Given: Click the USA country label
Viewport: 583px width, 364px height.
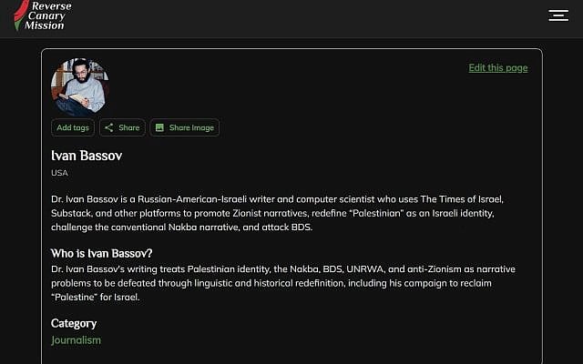Looking at the screenshot, I should pyautogui.click(x=59, y=173).
